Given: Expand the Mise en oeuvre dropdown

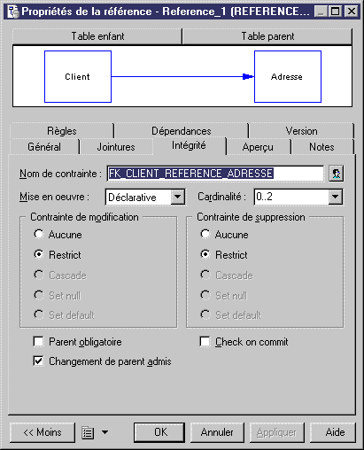Looking at the screenshot, I should tap(178, 197).
